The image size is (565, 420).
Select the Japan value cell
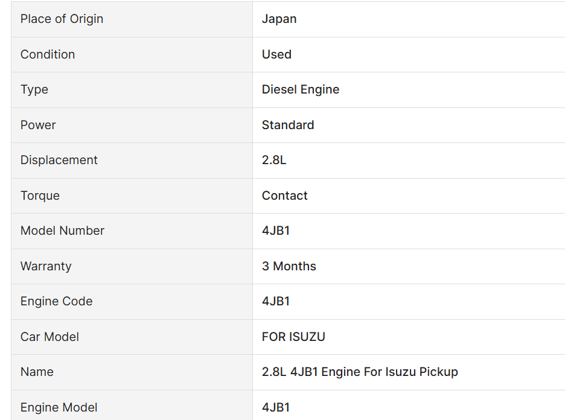(279, 19)
